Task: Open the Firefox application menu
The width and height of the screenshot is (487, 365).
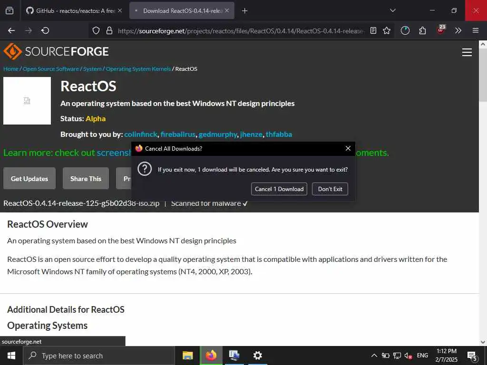Action: pyautogui.click(x=476, y=30)
